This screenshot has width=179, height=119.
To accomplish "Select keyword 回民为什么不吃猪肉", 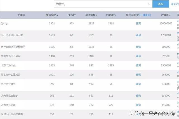I will point(12,114).
